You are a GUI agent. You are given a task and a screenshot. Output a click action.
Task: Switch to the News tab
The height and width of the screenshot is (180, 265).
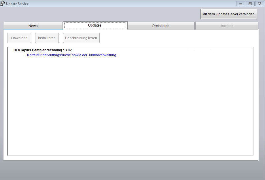click(x=33, y=26)
